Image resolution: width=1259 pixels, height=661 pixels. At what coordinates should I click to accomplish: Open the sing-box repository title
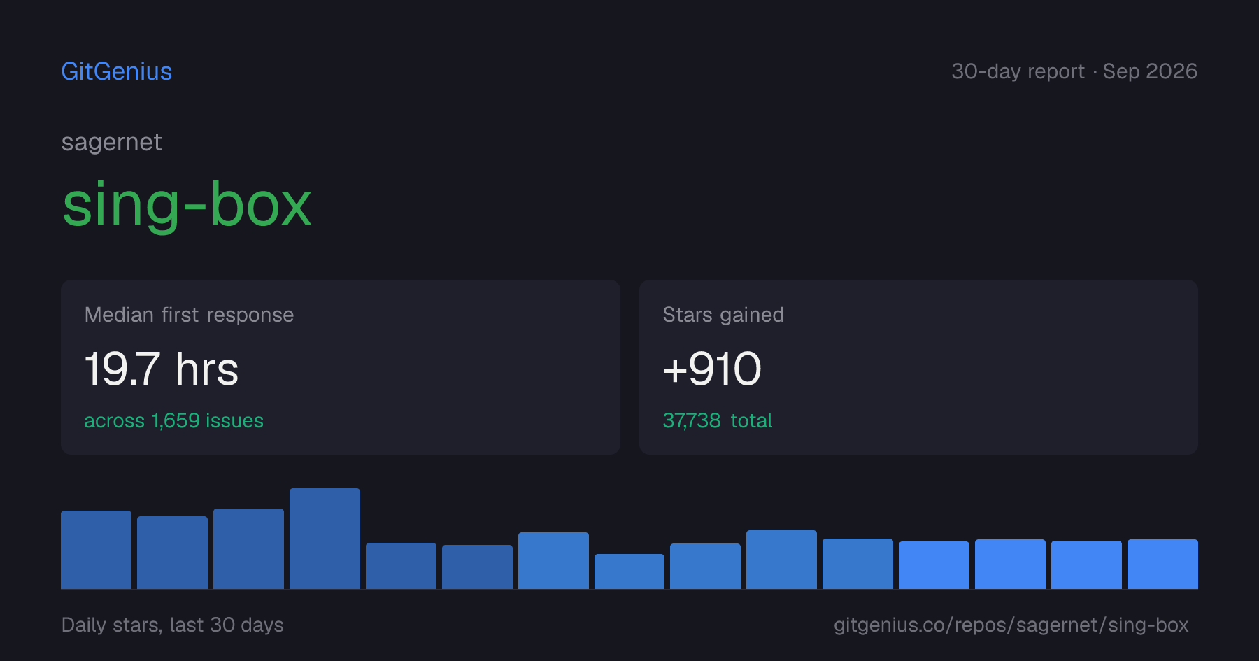(x=187, y=204)
